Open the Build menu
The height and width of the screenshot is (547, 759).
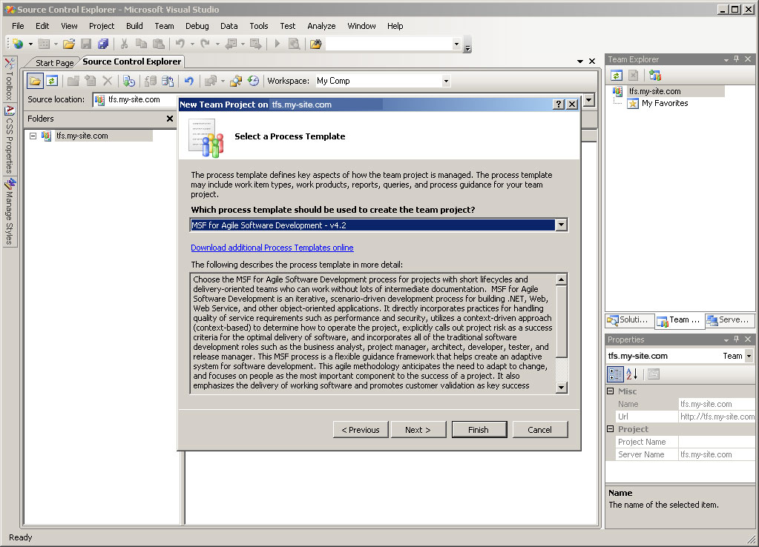134,26
